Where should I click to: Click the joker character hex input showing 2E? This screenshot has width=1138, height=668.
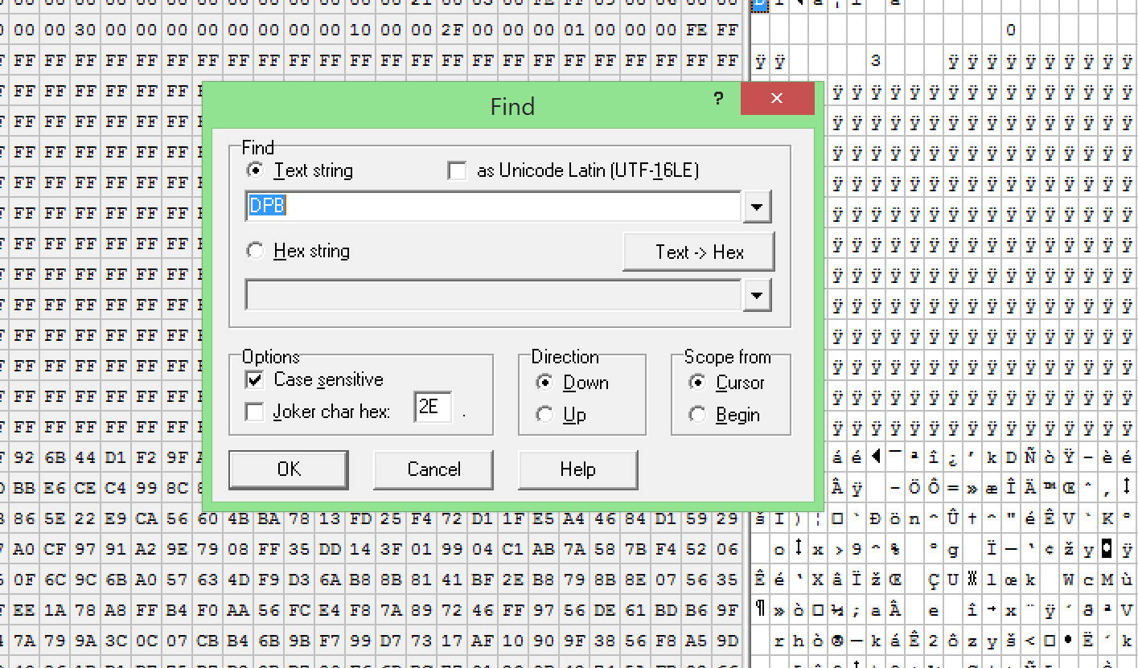(x=432, y=408)
